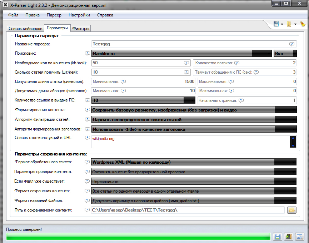309x243 pixels.
Task: Open the Сохранить базовую разметку formatting dropdown
Action: click(194, 110)
